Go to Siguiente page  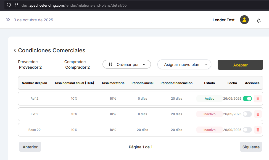pyautogui.click(x=251, y=147)
